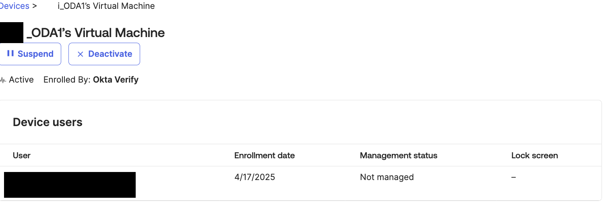Click the User column header
The width and height of the screenshot is (610, 203).
22,155
